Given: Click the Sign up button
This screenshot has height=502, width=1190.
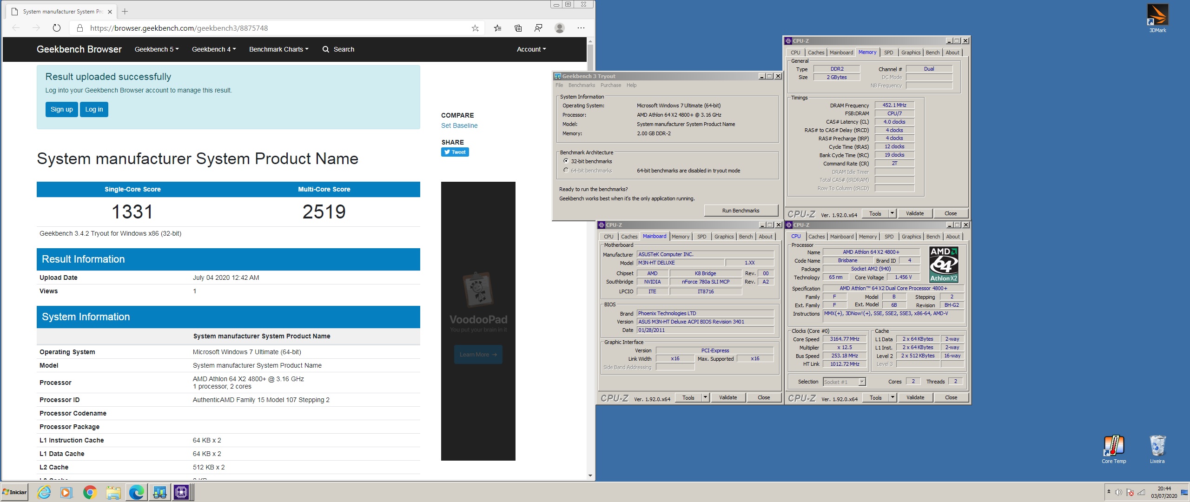Looking at the screenshot, I should (62, 109).
